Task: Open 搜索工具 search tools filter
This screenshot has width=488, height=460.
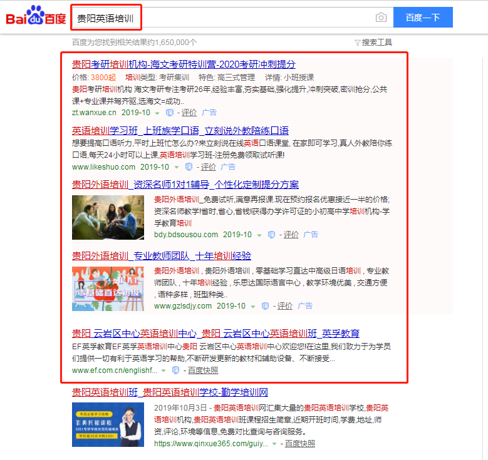Action: point(373,42)
